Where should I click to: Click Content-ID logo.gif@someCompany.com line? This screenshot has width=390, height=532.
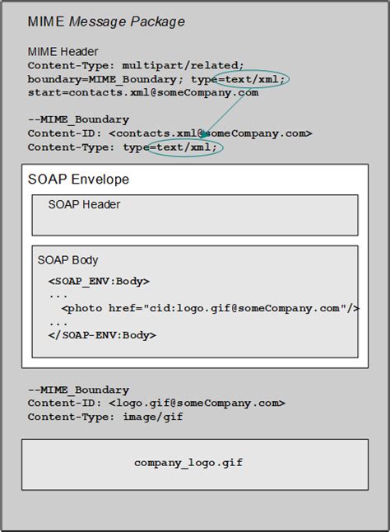[x=156, y=403]
